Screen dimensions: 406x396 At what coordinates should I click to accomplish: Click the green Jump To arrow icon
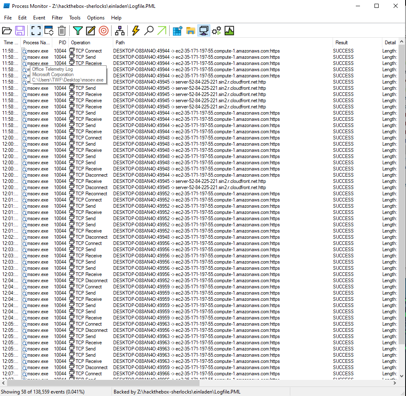[x=162, y=31]
